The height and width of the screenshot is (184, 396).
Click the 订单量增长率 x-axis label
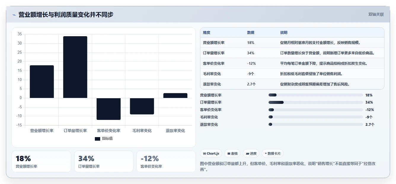75,131
